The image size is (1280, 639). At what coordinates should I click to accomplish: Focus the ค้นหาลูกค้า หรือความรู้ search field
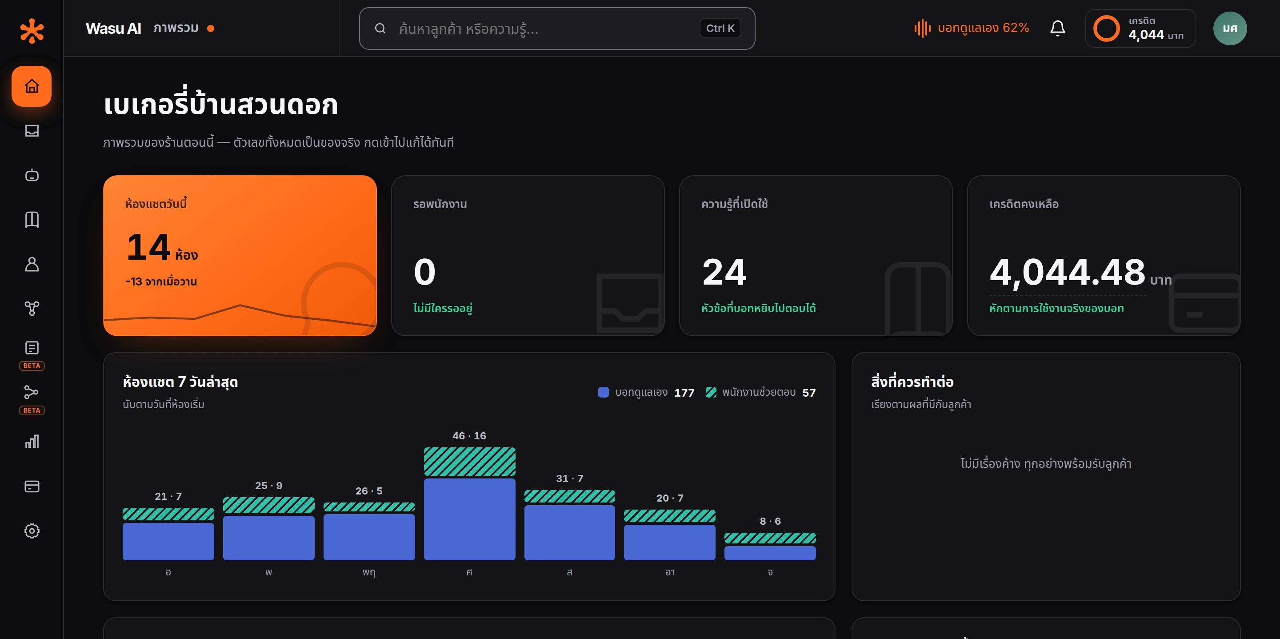(x=557, y=28)
